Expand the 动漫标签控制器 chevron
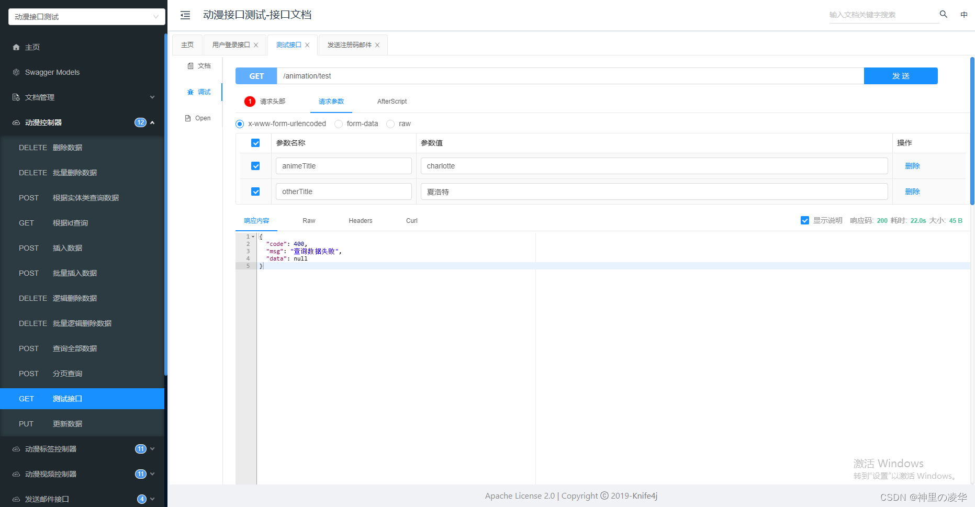 152,449
